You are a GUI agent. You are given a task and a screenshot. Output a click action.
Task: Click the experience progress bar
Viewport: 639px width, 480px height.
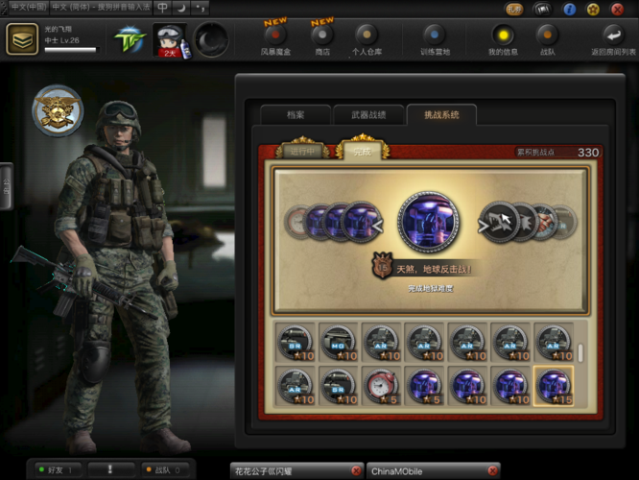click(70, 50)
